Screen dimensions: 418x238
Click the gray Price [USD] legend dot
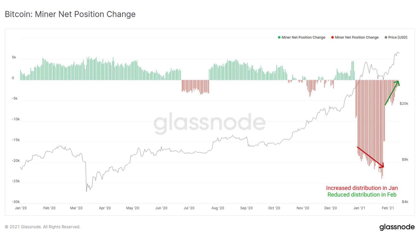[386, 37]
